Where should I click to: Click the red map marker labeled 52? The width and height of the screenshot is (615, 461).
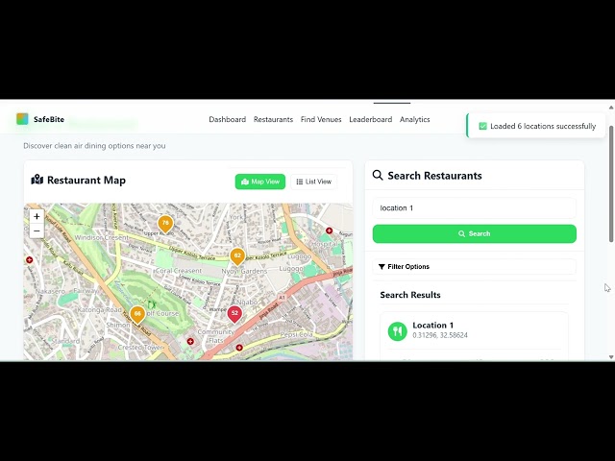(x=234, y=314)
